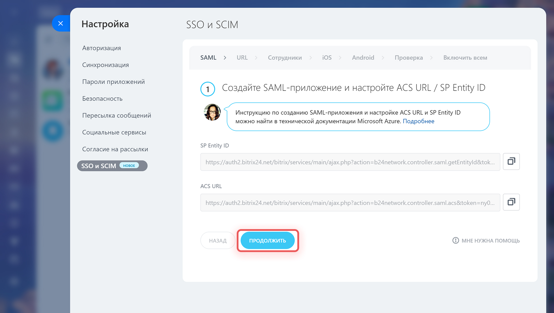Click the SSO и SCIM page title

coord(212,24)
